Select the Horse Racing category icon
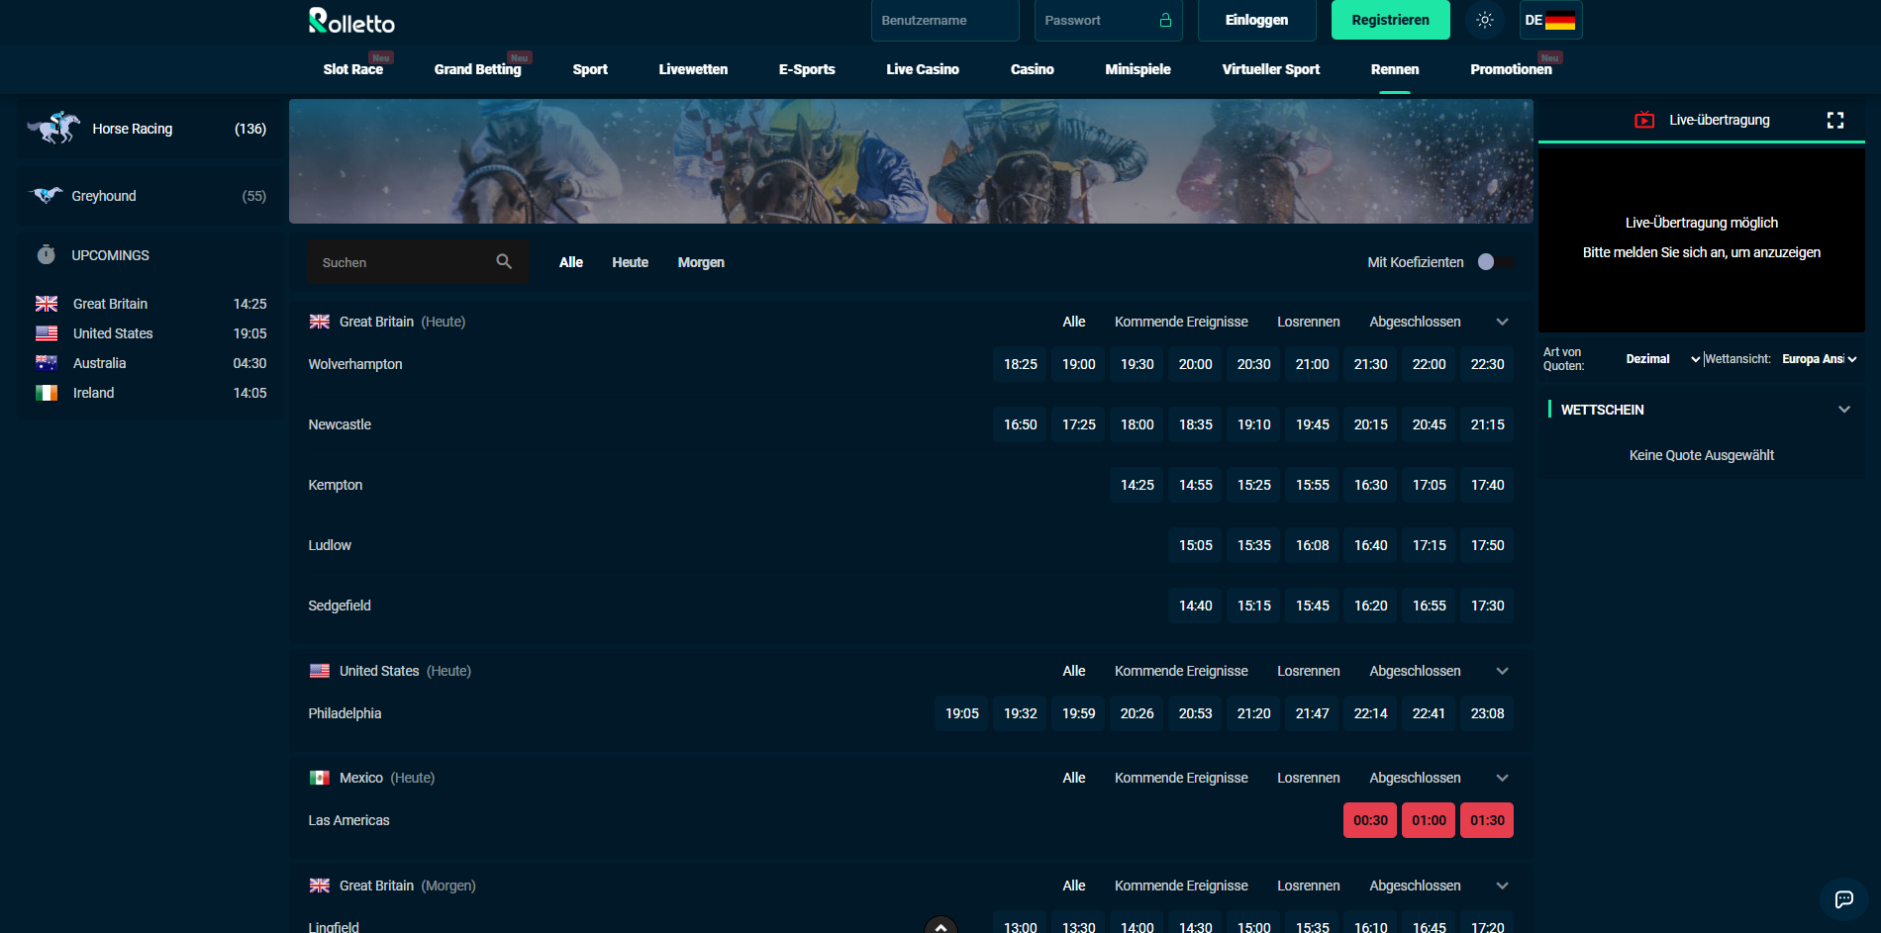 pyautogui.click(x=53, y=128)
